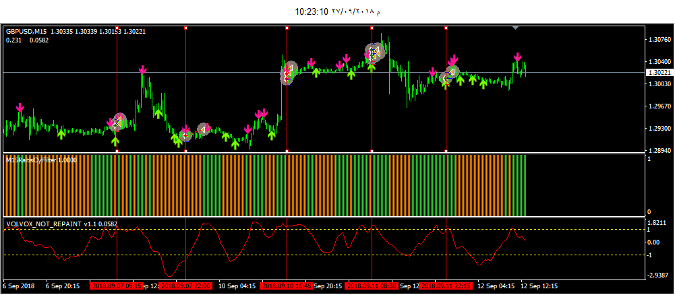Click the highlighted current price label 1.30221
The width and height of the screenshot is (675, 295).
pyautogui.click(x=657, y=73)
